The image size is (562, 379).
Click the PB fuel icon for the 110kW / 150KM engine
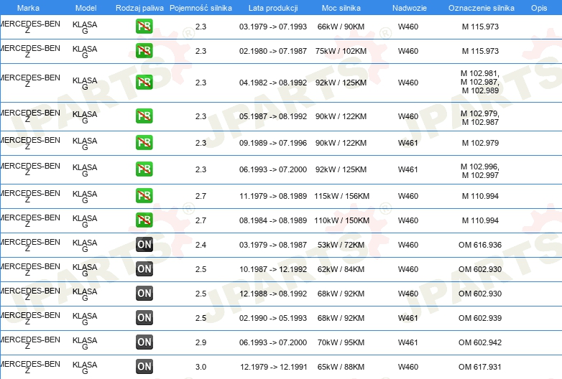pos(144,221)
